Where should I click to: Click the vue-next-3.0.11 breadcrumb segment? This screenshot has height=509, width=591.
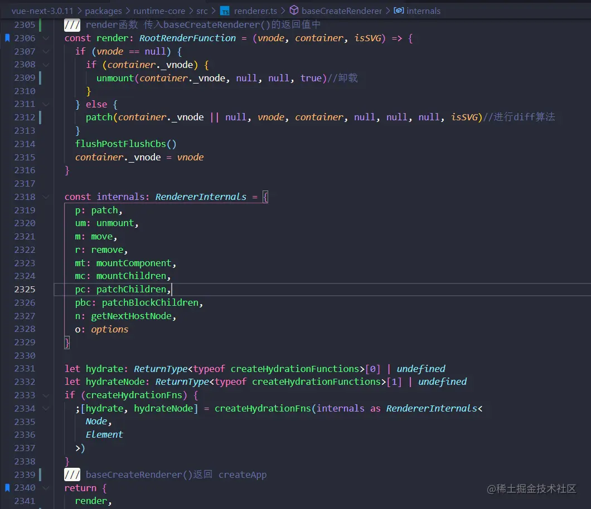42,11
